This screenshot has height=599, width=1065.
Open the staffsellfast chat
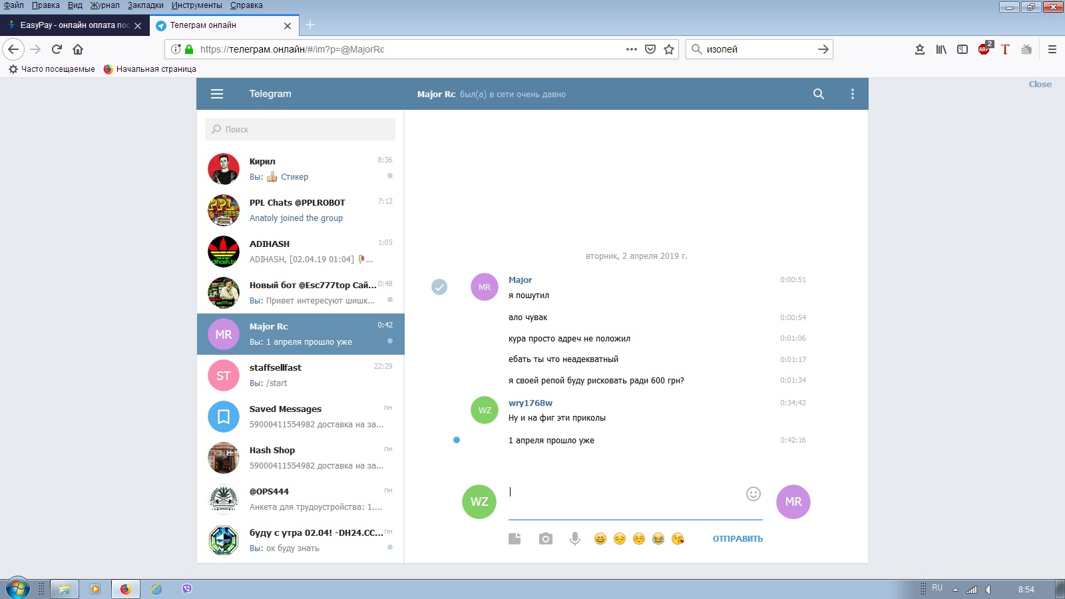point(300,375)
